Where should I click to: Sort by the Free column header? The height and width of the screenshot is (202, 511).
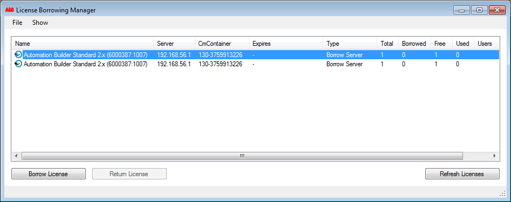tap(441, 44)
